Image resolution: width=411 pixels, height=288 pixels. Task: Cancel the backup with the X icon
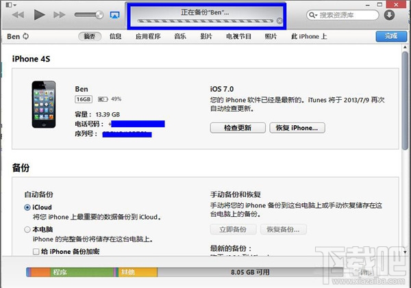[x=279, y=21]
